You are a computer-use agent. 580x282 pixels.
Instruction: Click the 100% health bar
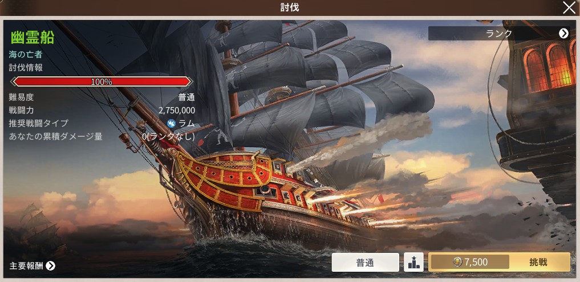pyautogui.click(x=102, y=81)
